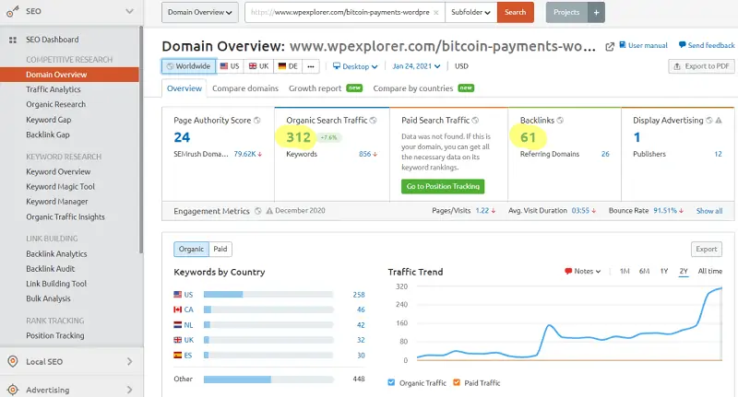Open the Desktop device dropdown
738x397 pixels.
355,66
